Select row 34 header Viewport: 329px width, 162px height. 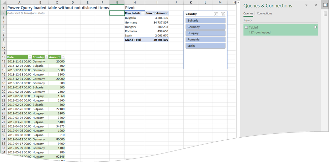[x=3, y=152]
